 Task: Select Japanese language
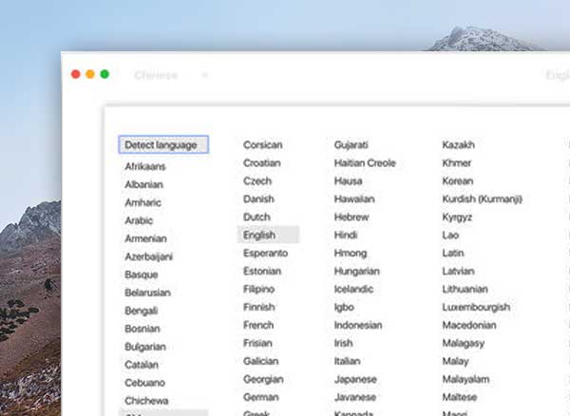(x=355, y=379)
